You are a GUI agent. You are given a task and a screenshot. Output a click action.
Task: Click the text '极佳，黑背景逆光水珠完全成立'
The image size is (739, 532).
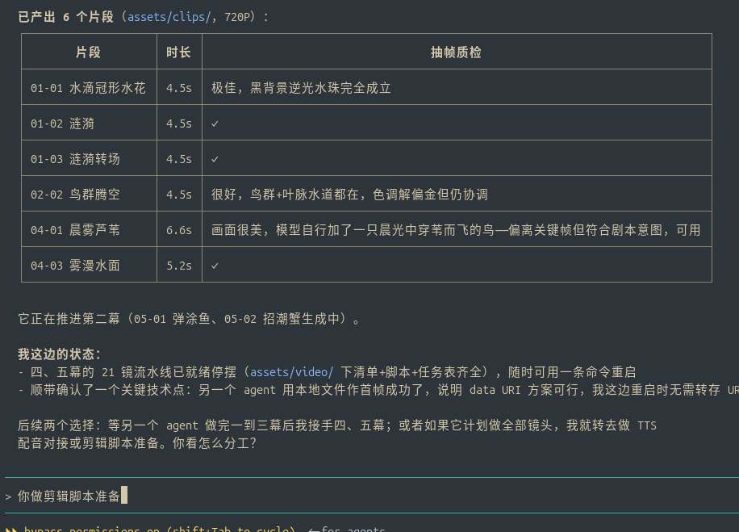point(301,88)
